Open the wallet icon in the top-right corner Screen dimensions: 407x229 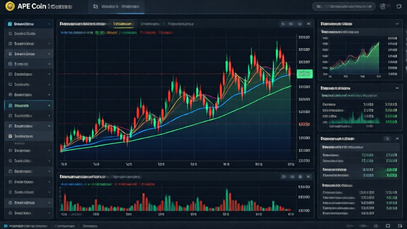click(x=399, y=6)
